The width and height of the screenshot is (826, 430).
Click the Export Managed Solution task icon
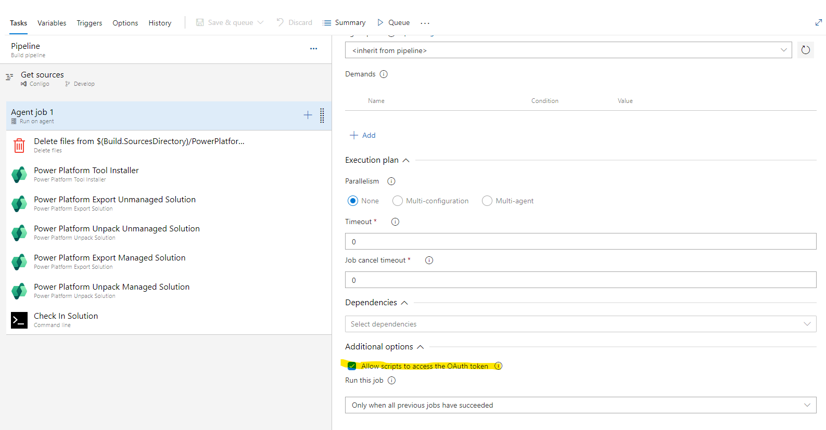click(19, 262)
